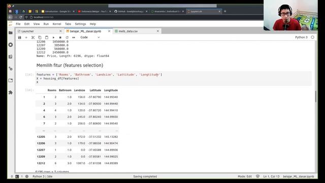
Task: Open the View menu
Action: [37, 24]
